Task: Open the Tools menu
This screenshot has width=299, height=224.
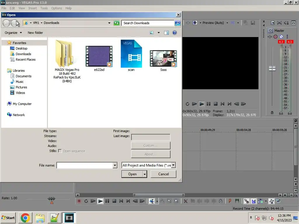Action: [x=44, y=8]
